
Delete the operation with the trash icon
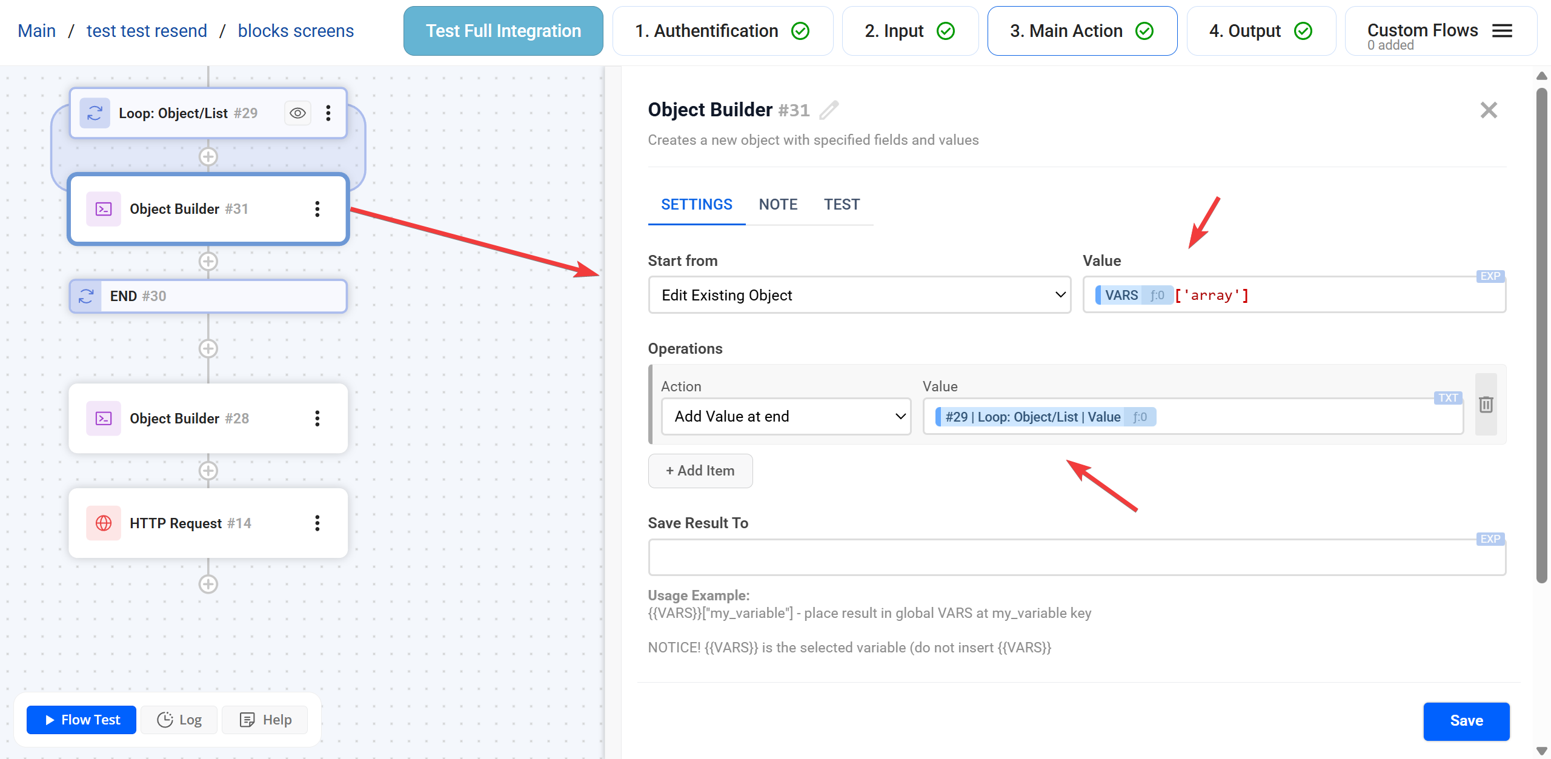[x=1486, y=405]
